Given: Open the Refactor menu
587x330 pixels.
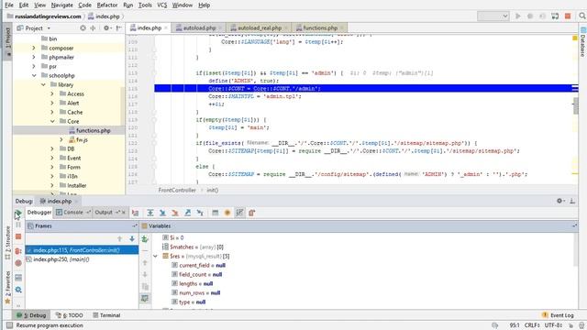Looking at the screenshot, I should [x=107, y=5].
